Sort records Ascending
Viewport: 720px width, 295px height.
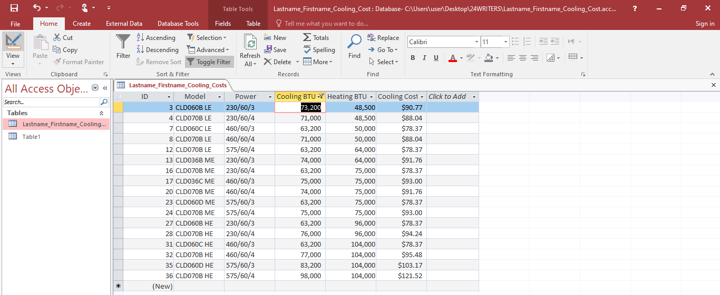[155, 38]
